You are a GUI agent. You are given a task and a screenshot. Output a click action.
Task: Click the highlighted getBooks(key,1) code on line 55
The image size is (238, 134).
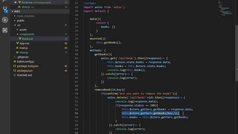[150, 113]
